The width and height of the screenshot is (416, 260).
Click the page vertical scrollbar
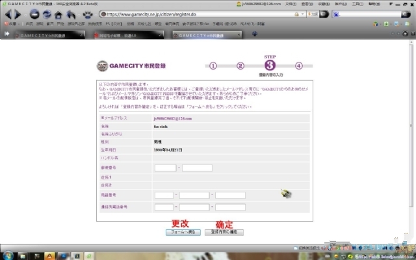tap(411, 126)
